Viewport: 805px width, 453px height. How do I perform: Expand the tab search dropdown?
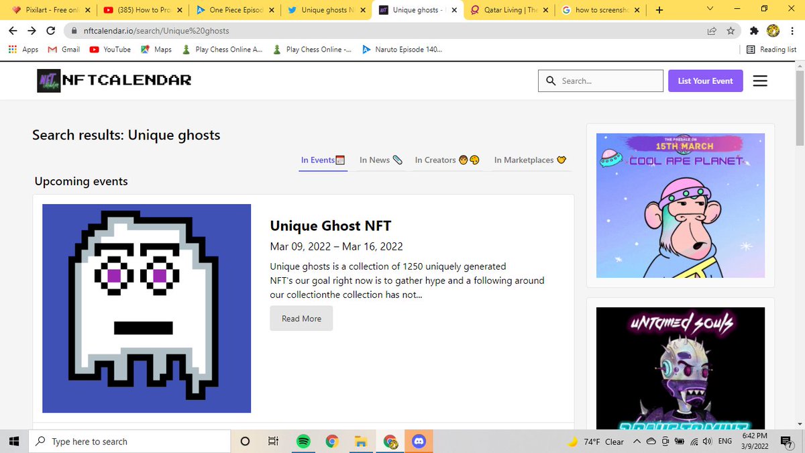[710, 9]
